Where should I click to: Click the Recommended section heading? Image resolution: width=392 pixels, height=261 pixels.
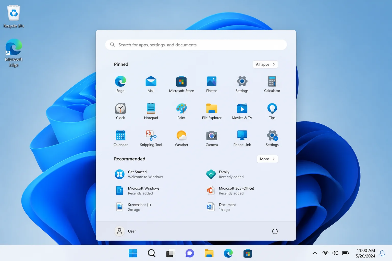(130, 159)
